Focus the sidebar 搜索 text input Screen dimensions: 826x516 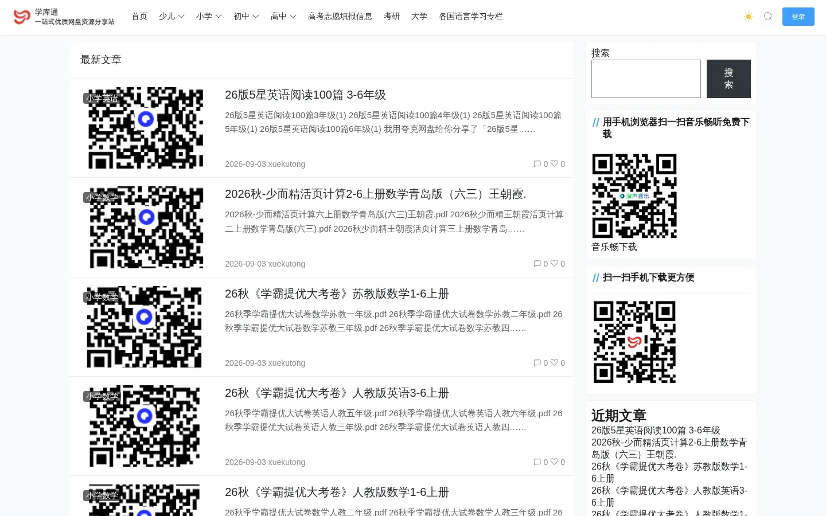(x=646, y=79)
